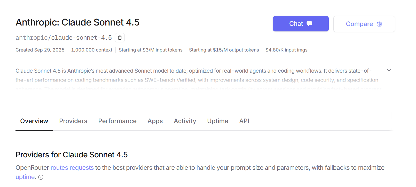Follow the "routes requests" link
This screenshot has width=416, height=187.
72,168
